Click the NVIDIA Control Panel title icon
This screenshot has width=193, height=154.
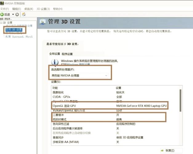coord(2,3)
